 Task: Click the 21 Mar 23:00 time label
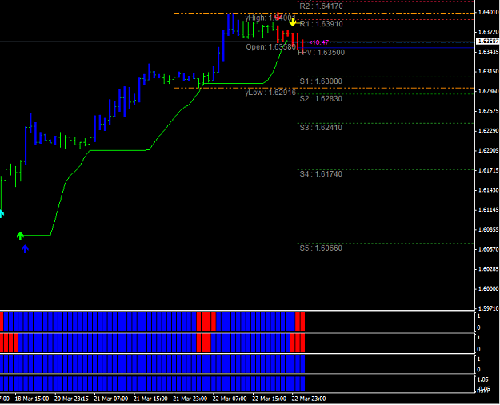[190, 399]
